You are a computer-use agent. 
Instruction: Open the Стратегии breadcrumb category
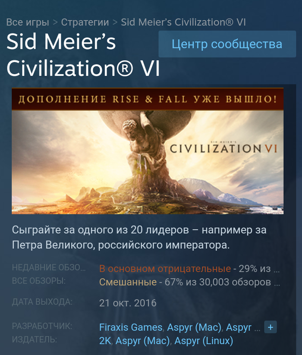tap(85, 22)
